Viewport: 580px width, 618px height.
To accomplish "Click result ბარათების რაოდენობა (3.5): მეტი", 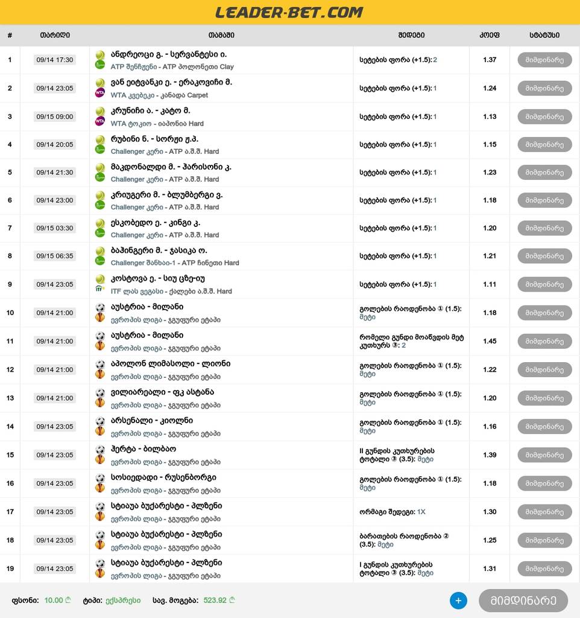I will click(404, 540).
